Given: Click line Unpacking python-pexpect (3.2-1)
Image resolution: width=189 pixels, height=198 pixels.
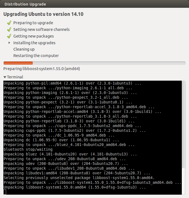Looking at the screenshot, I should click(68, 102).
